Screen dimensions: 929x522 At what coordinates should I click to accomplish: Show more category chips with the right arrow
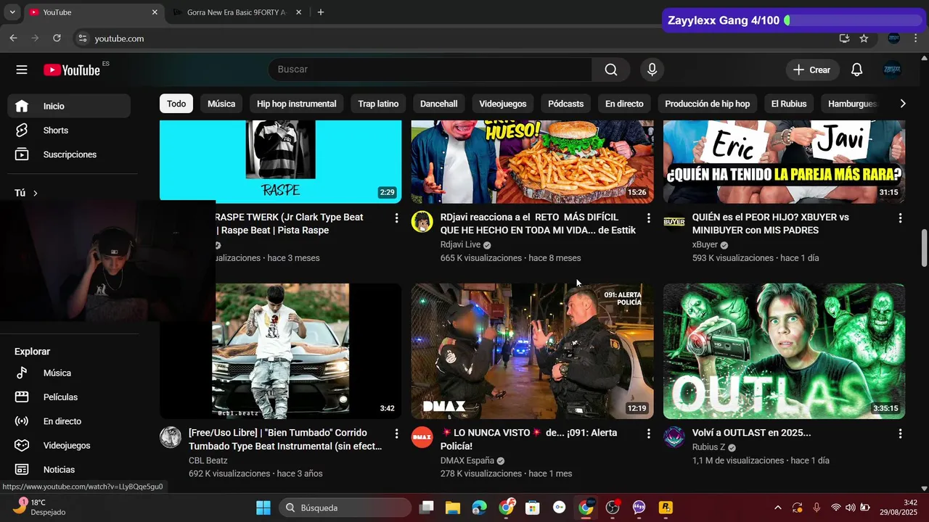point(902,104)
